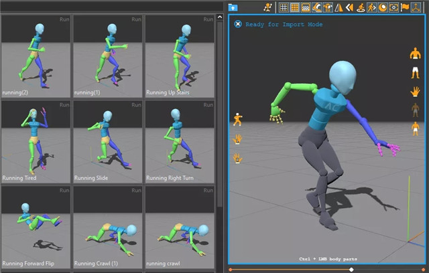Toggle the first grid view button
Image resolution: width=429 pixels, height=273 pixels.
tap(284, 7)
